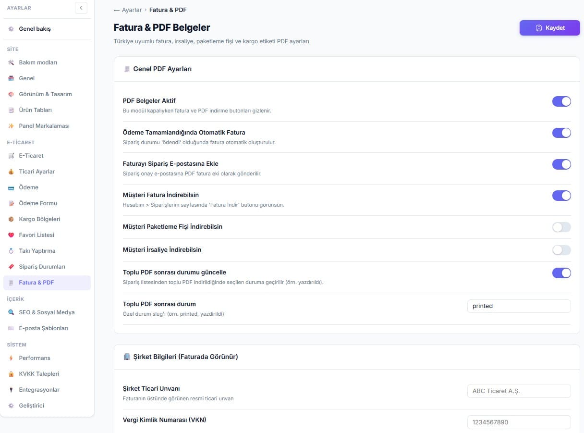
Task: Save settings with the Kaydet button
Action: pos(549,28)
